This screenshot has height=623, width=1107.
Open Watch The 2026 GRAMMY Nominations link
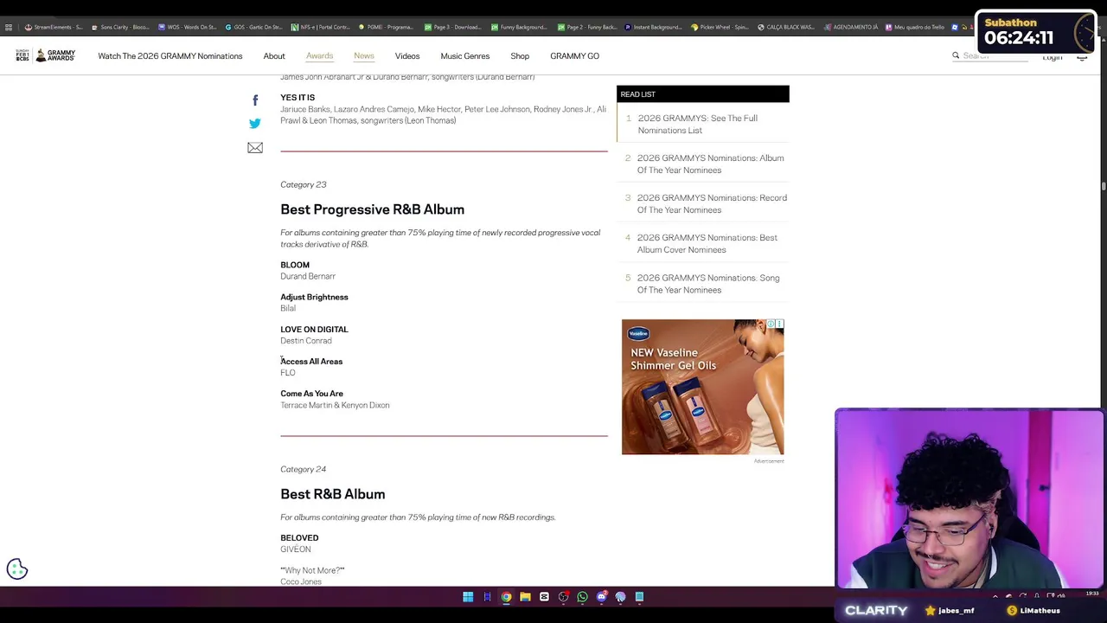coord(170,55)
